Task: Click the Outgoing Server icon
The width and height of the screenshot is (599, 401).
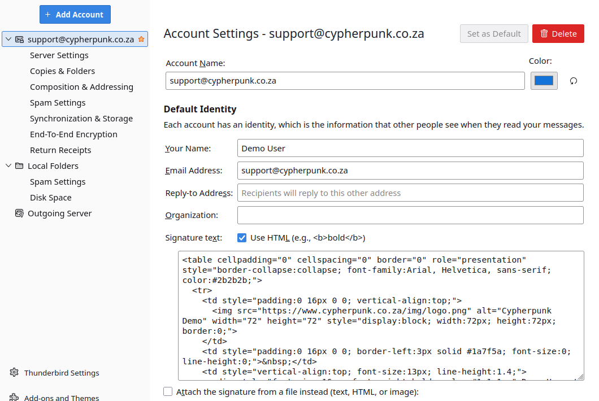Action: [x=19, y=213]
